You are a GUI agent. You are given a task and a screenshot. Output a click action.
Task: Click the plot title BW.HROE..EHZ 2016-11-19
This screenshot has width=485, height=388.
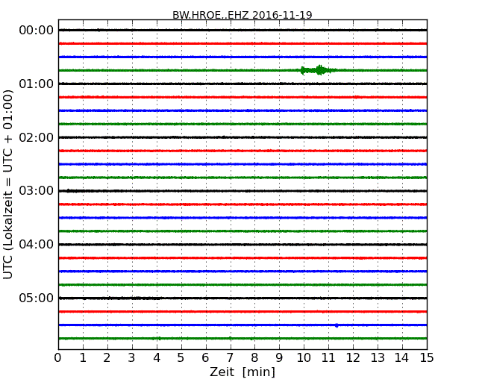pos(242,15)
